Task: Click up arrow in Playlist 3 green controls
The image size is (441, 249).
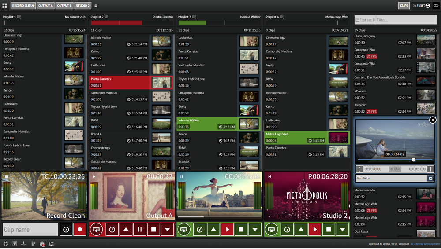Action: coord(213,230)
